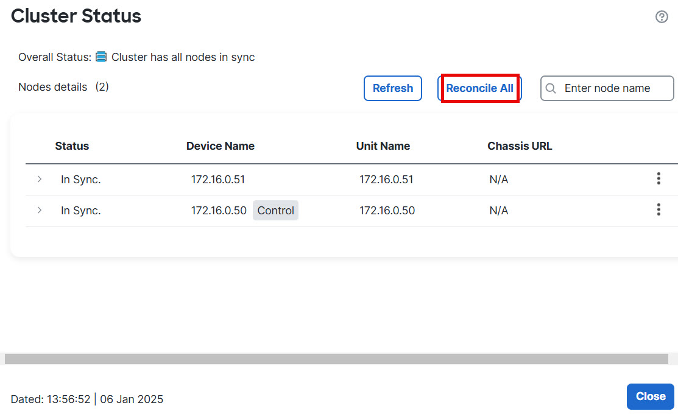
Task: Click the Unit Name column header
Action: pos(383,146)
